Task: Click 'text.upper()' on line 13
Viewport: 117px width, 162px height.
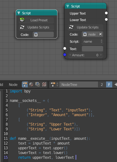Action: 55,148
